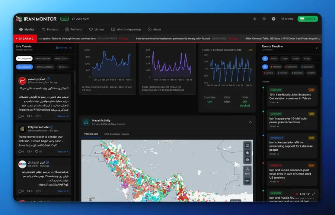Click like icon on Iran International tweet
The height and width of the screenshot is (215, 335).
[37, 191]
